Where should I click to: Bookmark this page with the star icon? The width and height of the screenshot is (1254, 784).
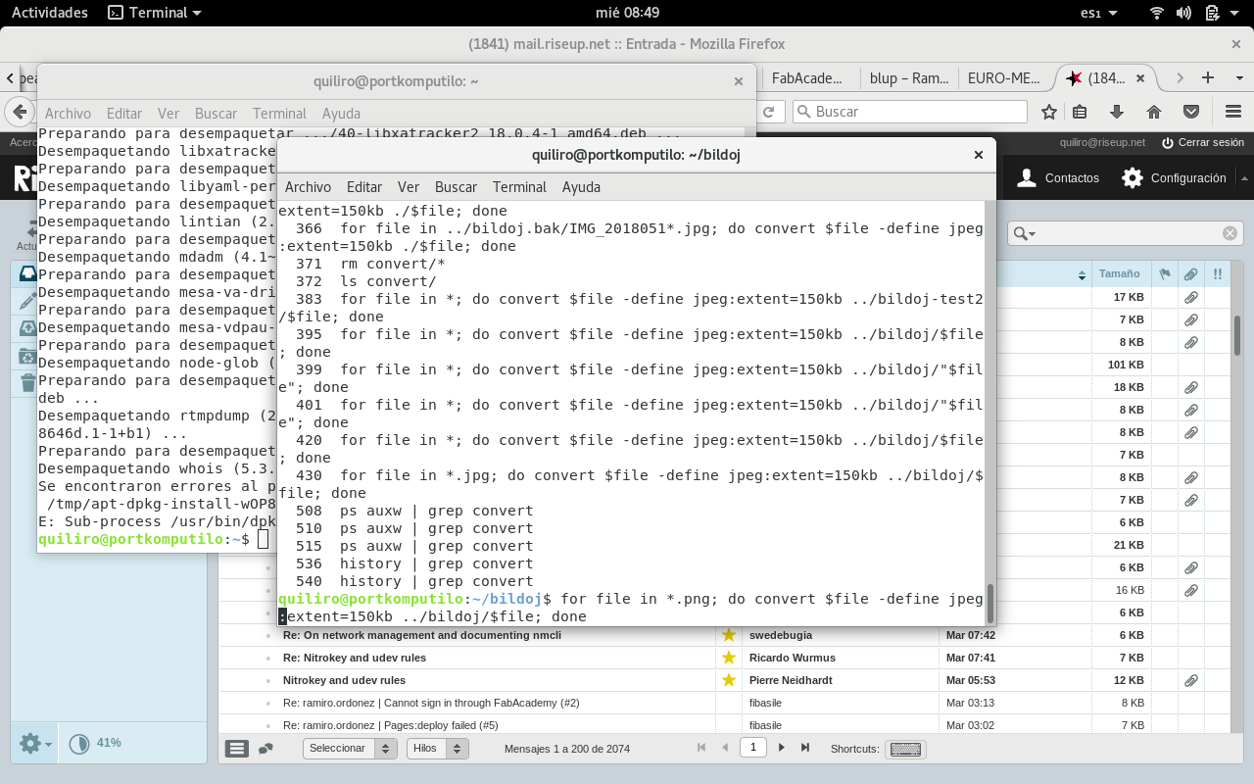point(1049,112)
